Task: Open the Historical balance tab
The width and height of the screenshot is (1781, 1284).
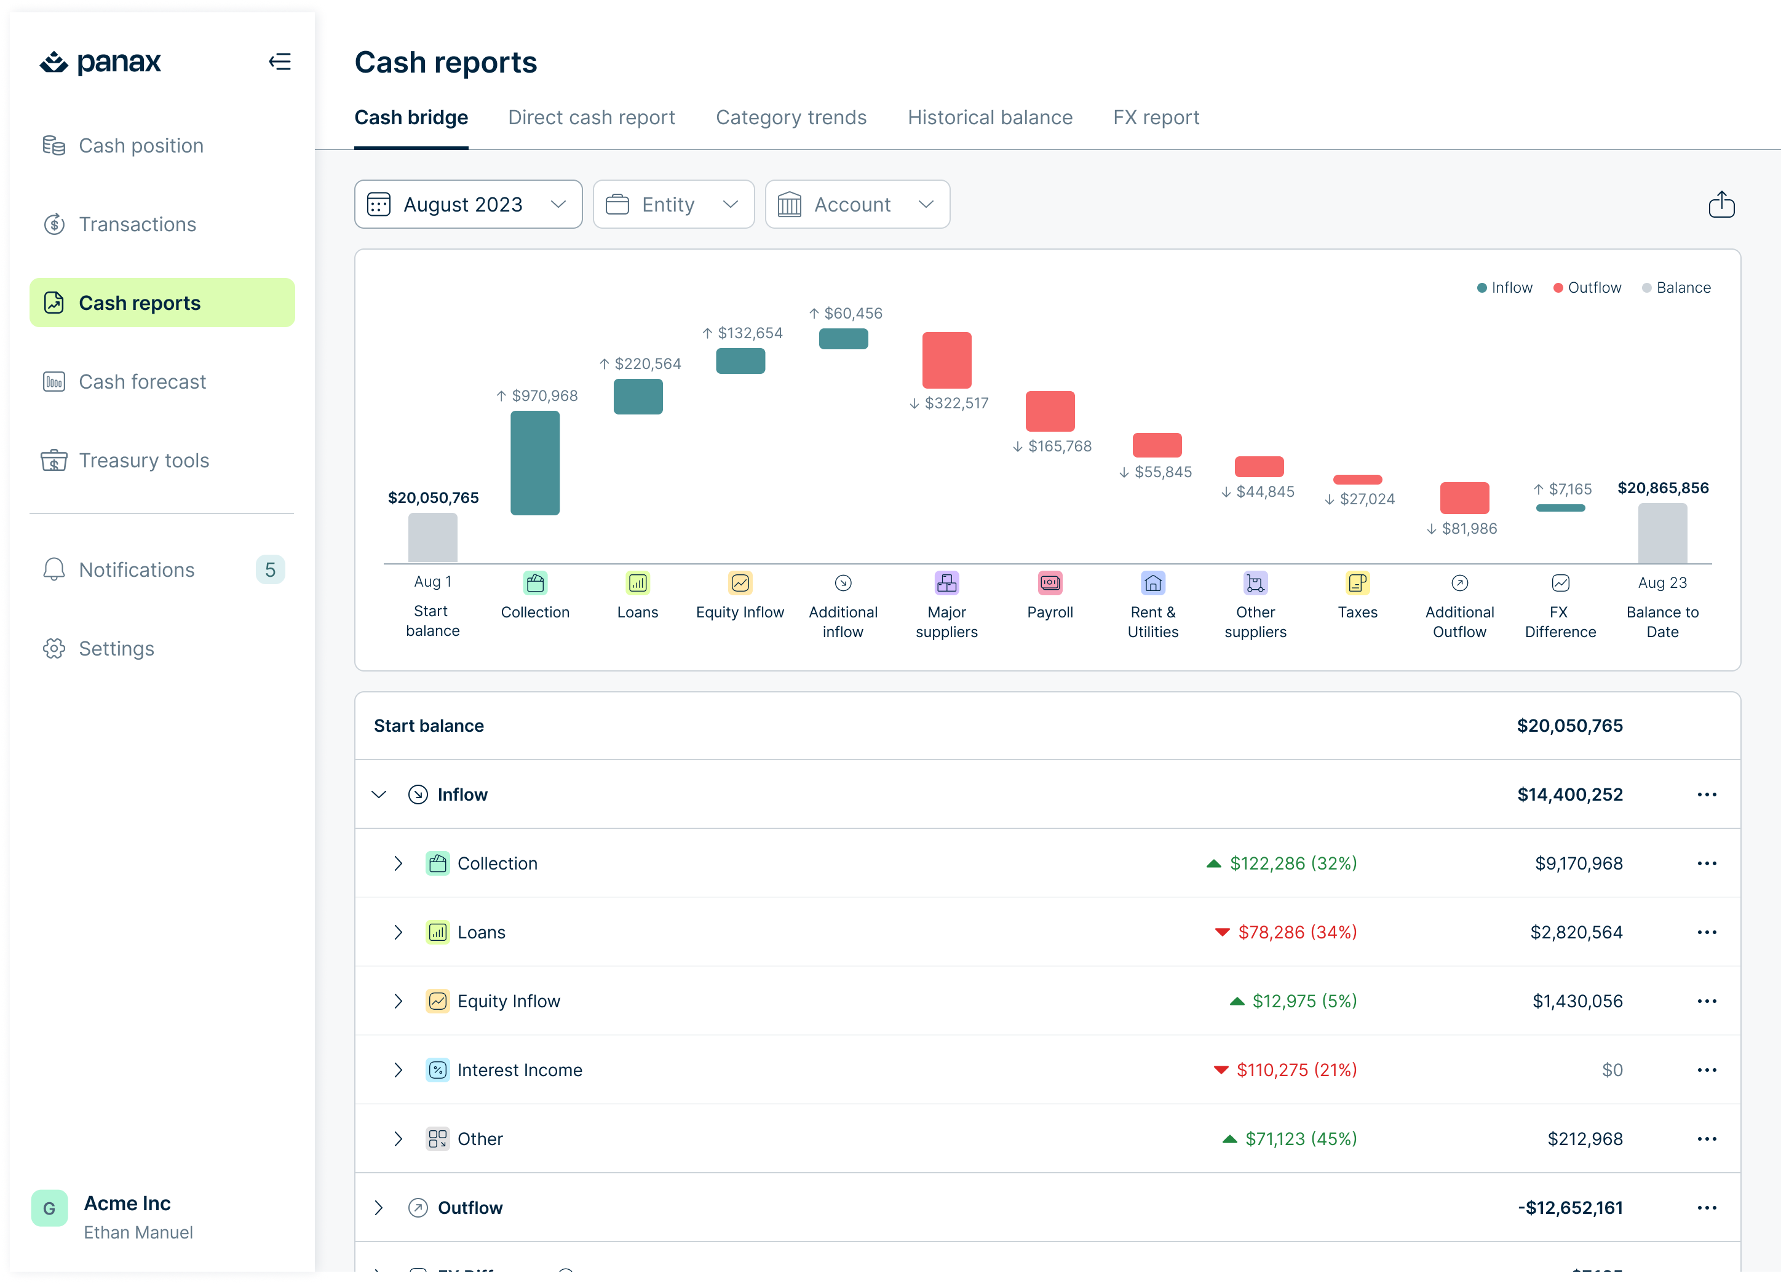Action: click(990, 117)
